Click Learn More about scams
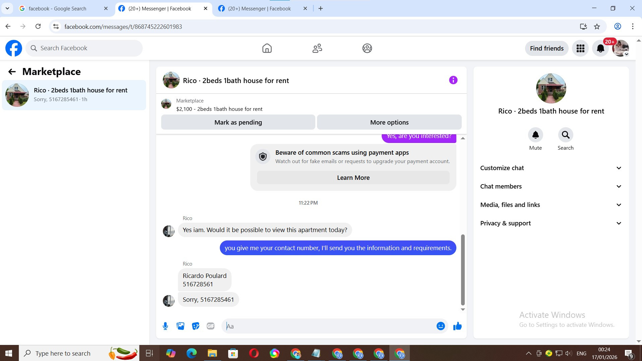Viewport: 642px width, 361px height. [353, 178]
